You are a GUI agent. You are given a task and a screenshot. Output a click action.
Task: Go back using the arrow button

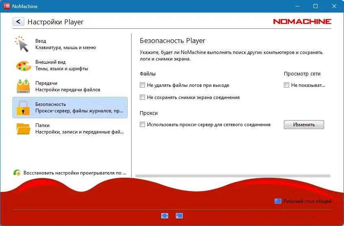coord(18,22)
